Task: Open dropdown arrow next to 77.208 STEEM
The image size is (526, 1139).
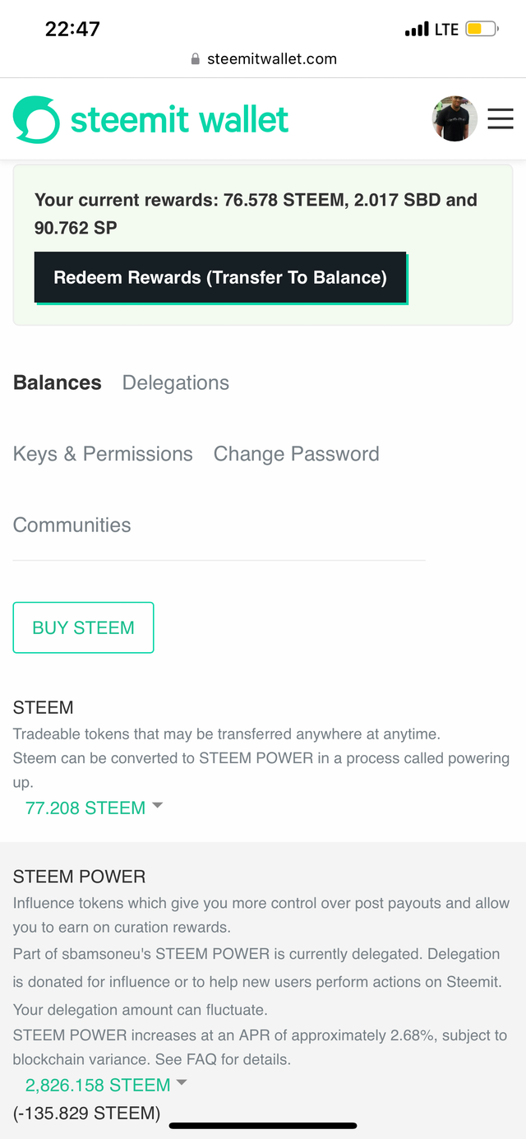Action: click(158, 806)
